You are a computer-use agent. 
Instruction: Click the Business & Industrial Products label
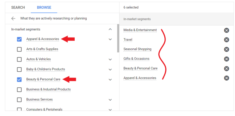tap(49, 90)
